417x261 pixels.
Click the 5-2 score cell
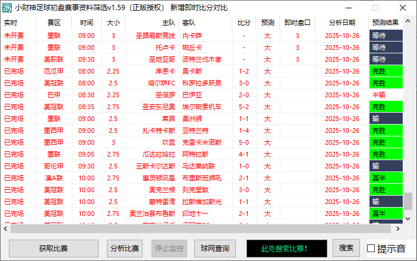(x=244, y=107)
